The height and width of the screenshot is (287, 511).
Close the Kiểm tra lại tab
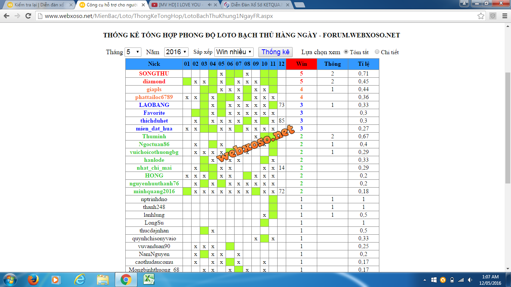[x=71, y=5]
